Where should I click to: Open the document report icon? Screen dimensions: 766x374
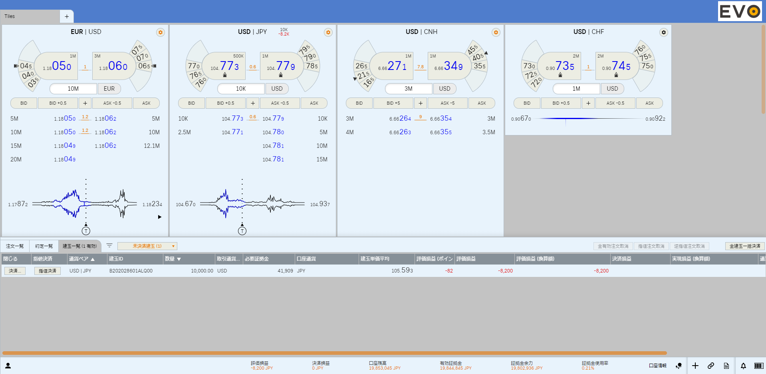[726, 366]
